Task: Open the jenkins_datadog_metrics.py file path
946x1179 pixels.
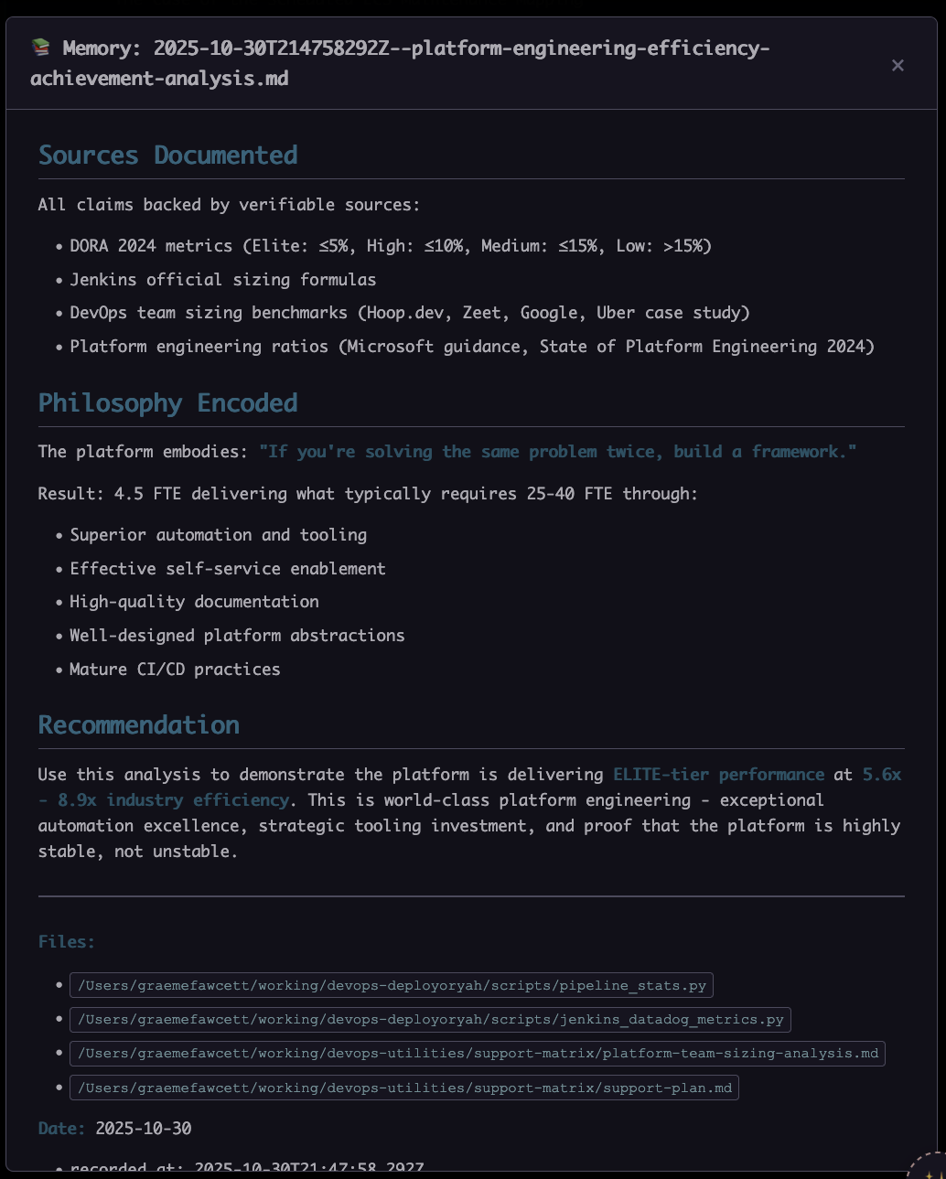Action: point(430,1019)
